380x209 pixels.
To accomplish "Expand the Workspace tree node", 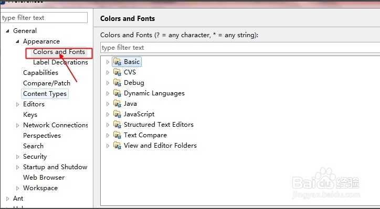I will [17, 188].
